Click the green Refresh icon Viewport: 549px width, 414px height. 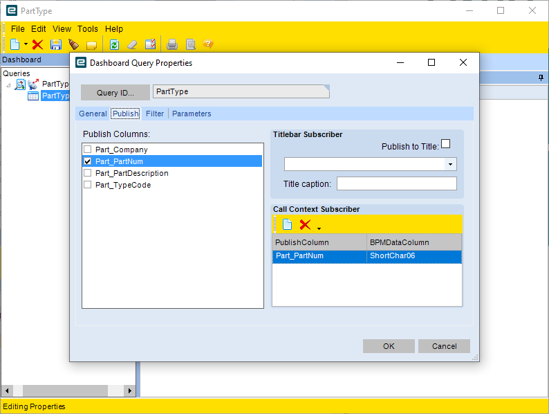point(115,44)
